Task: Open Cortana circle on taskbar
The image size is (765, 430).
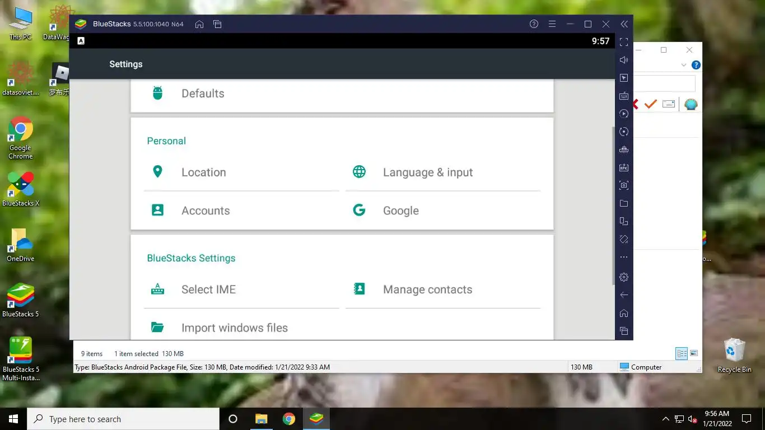Action: pyautogui.click(x=233, y=419)
